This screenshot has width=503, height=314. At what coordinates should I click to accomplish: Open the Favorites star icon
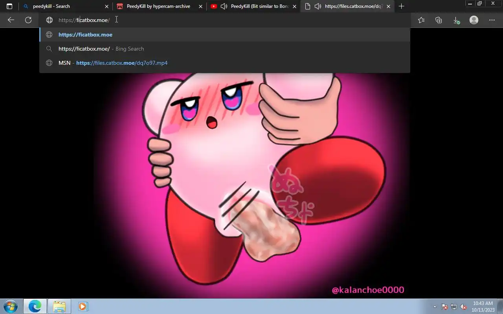point(421,20)
